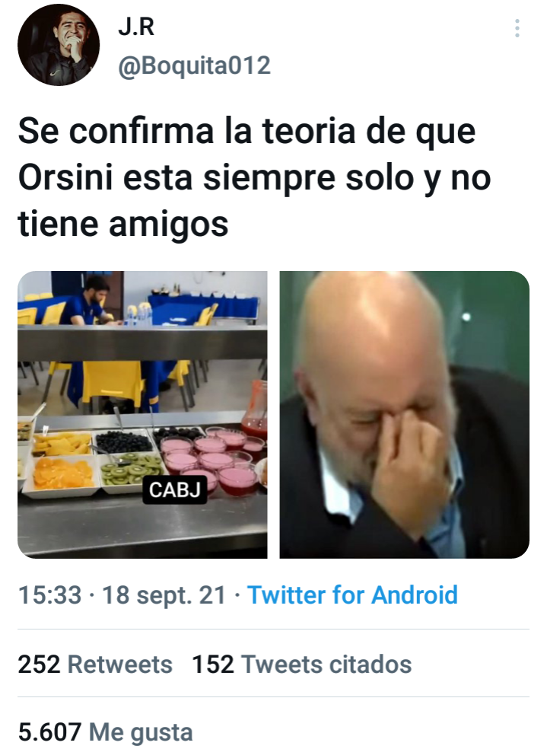The width and height of the screenshot is (547, 749).
Task: Click the 18 sept. 21 date
Action: [164, 595]
